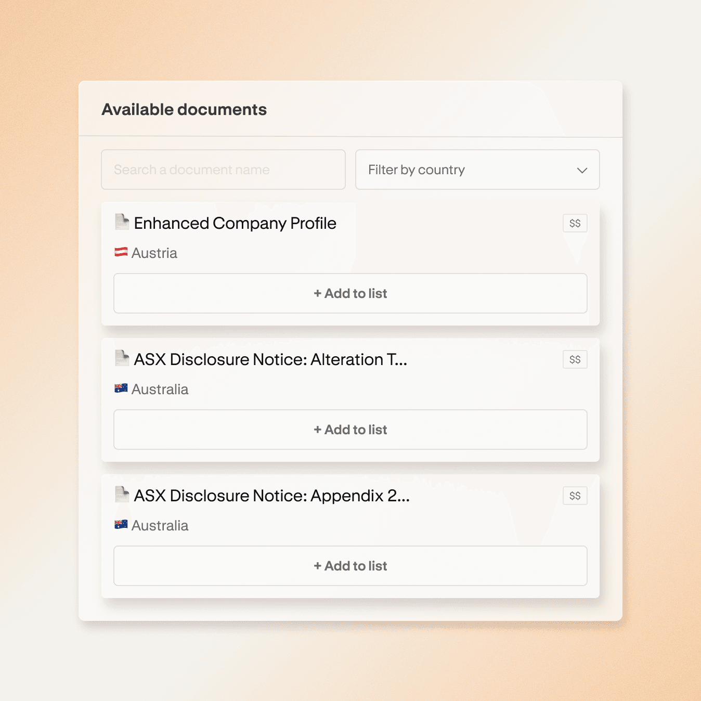This screenshot has width=701, height=701.
Task: Click the ASX Alteration notice document icon
Action: (122, 358)
